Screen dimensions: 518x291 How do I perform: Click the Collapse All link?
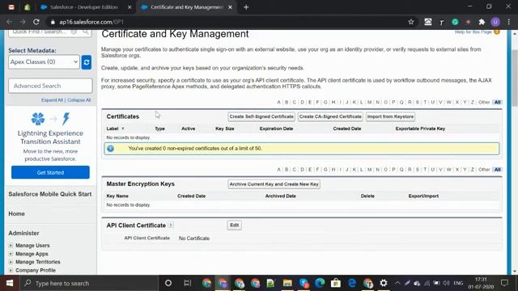click(x=79, y=100)
